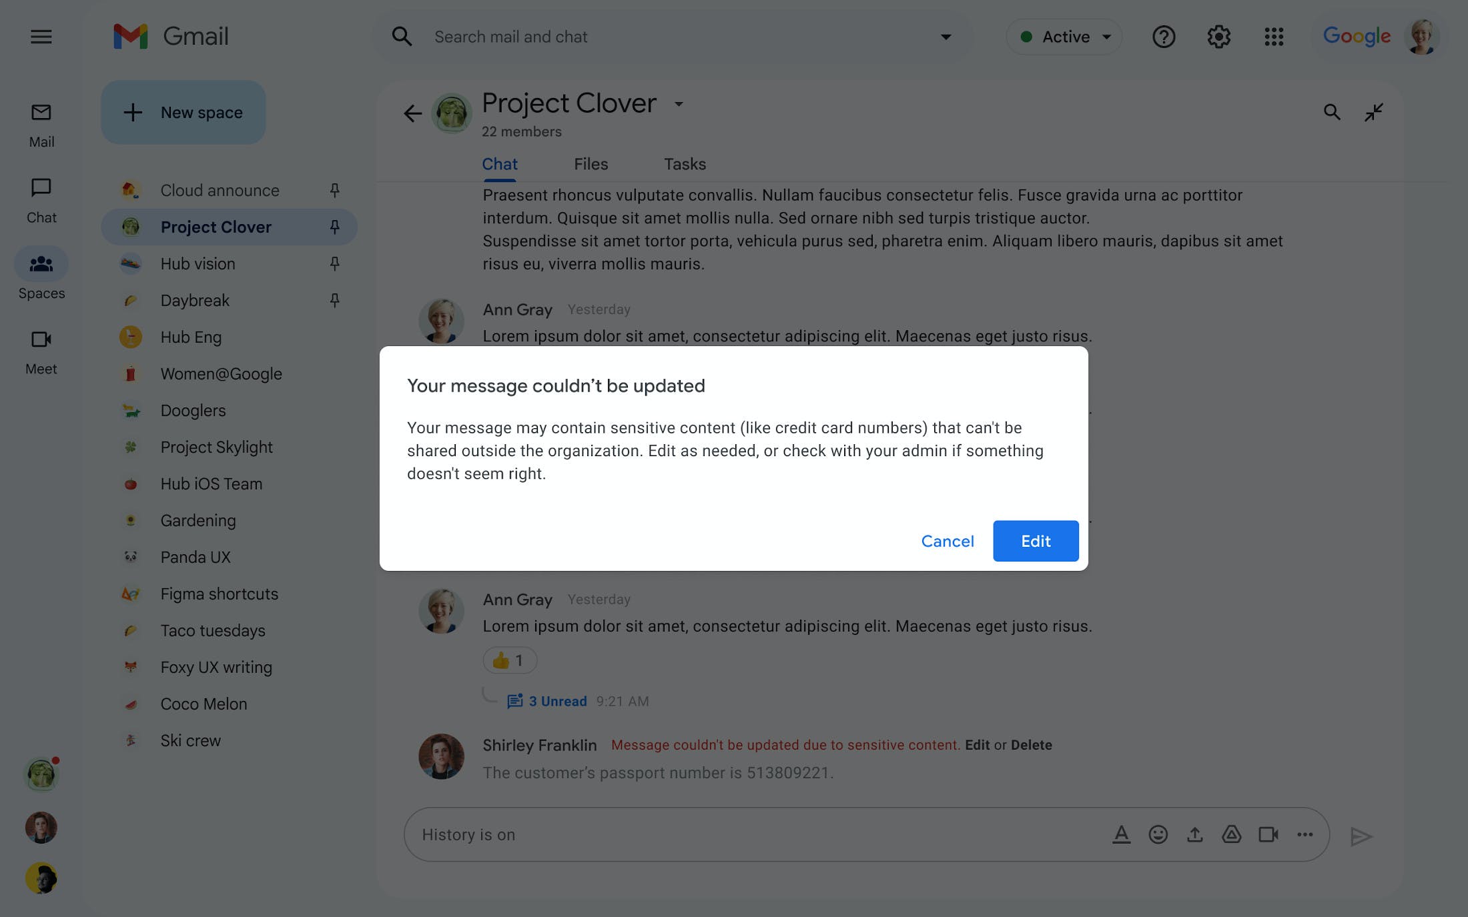
Task: Click the send message icon
Action: point(1361,834)
